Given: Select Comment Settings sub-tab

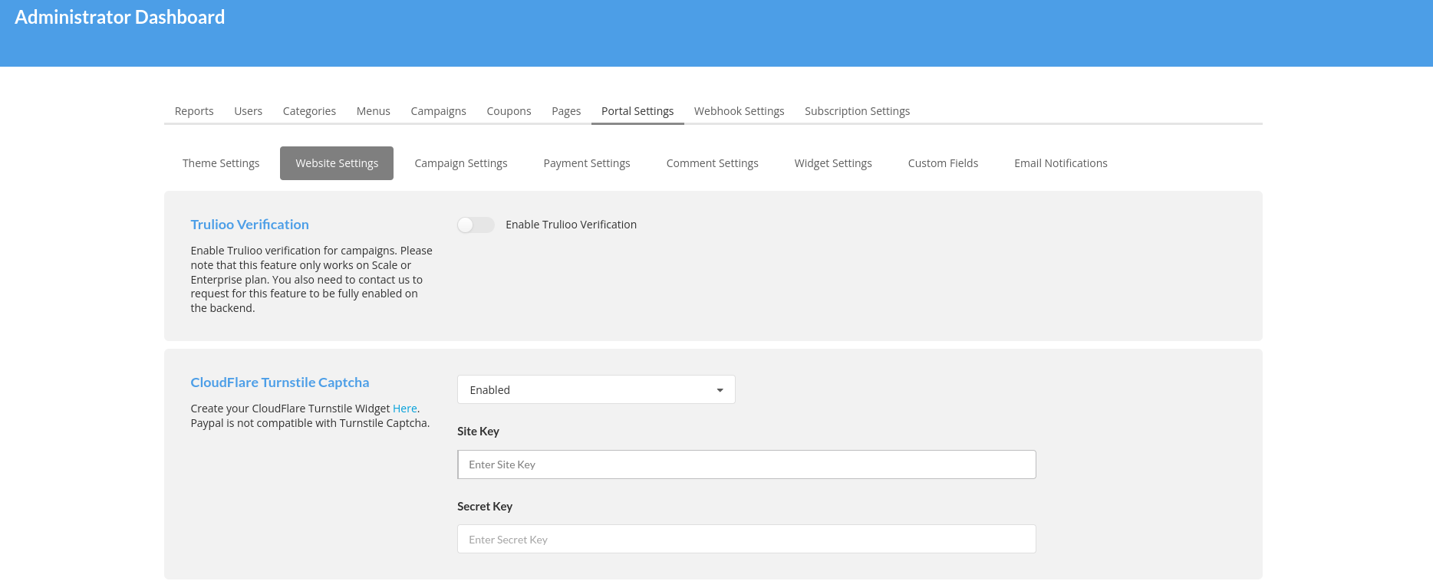Looking at the screenshot, I should click(712, 163).
